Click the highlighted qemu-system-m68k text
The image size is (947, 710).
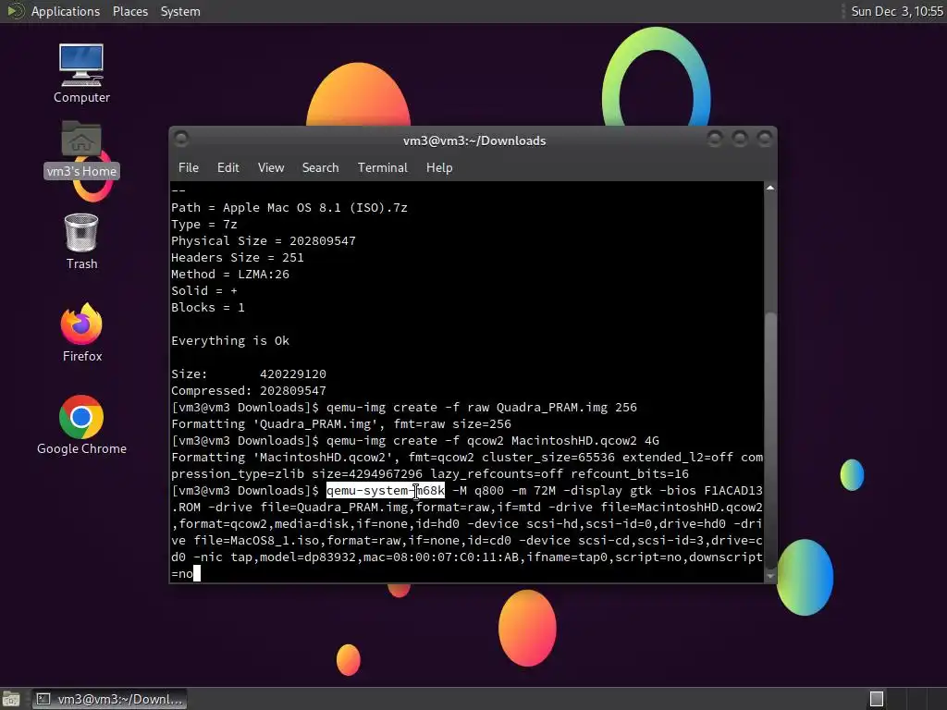pos(386,490)
